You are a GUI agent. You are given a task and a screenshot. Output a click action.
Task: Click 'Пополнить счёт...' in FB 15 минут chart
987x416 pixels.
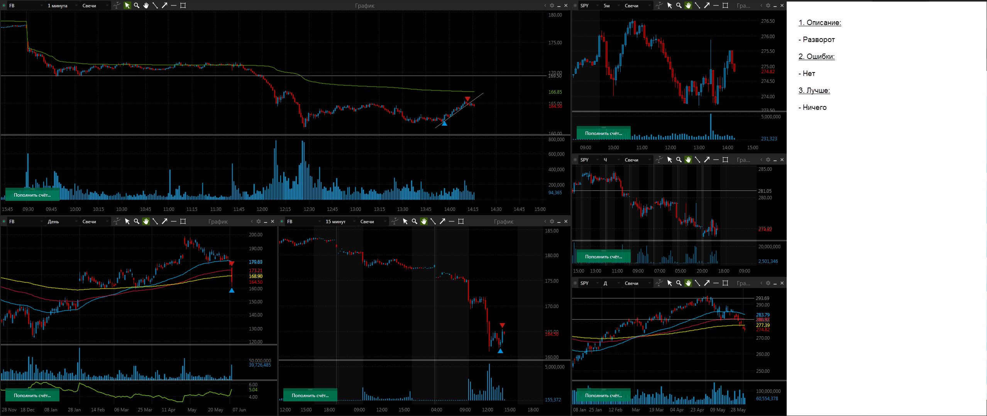(310, 395)
